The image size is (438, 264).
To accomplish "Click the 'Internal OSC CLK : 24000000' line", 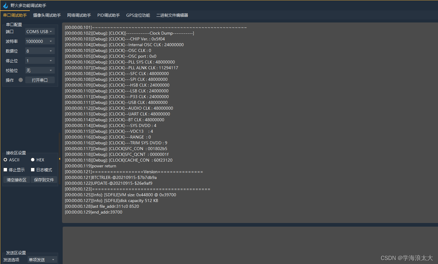I will point(124,45).
